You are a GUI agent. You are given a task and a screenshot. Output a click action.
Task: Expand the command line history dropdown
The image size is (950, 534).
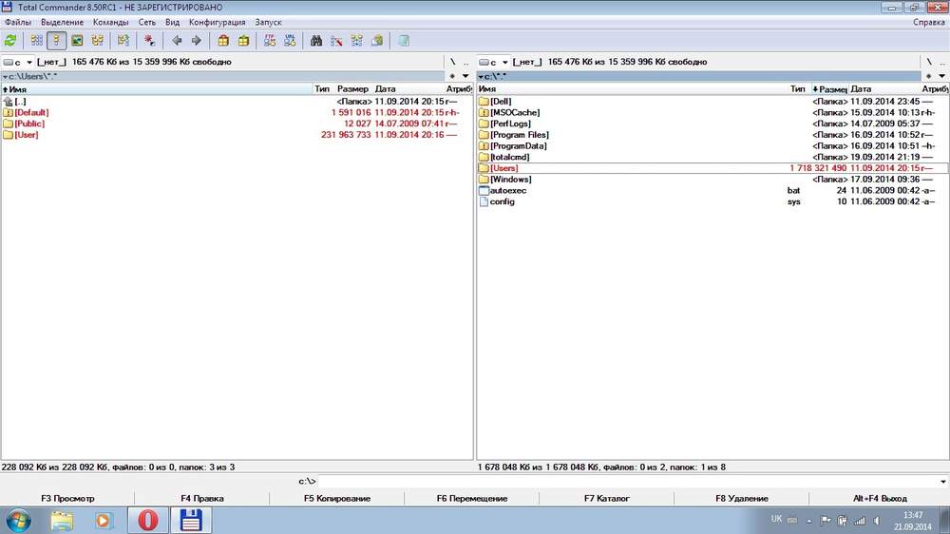click(942, 482)
